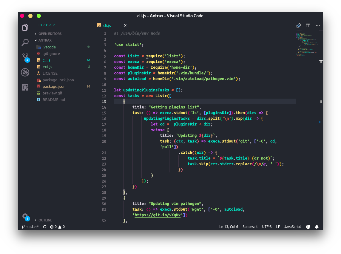Open the feedback smiley in status bar
Viewport: 341px width, 254px height.
click(308, 227)
